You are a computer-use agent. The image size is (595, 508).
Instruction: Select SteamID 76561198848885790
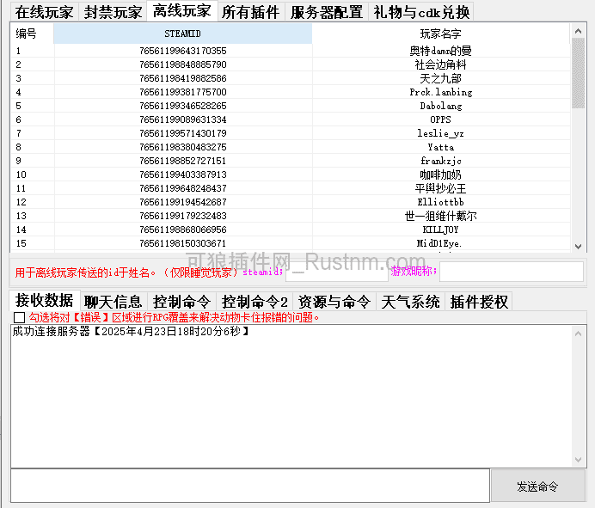point(183,64)
